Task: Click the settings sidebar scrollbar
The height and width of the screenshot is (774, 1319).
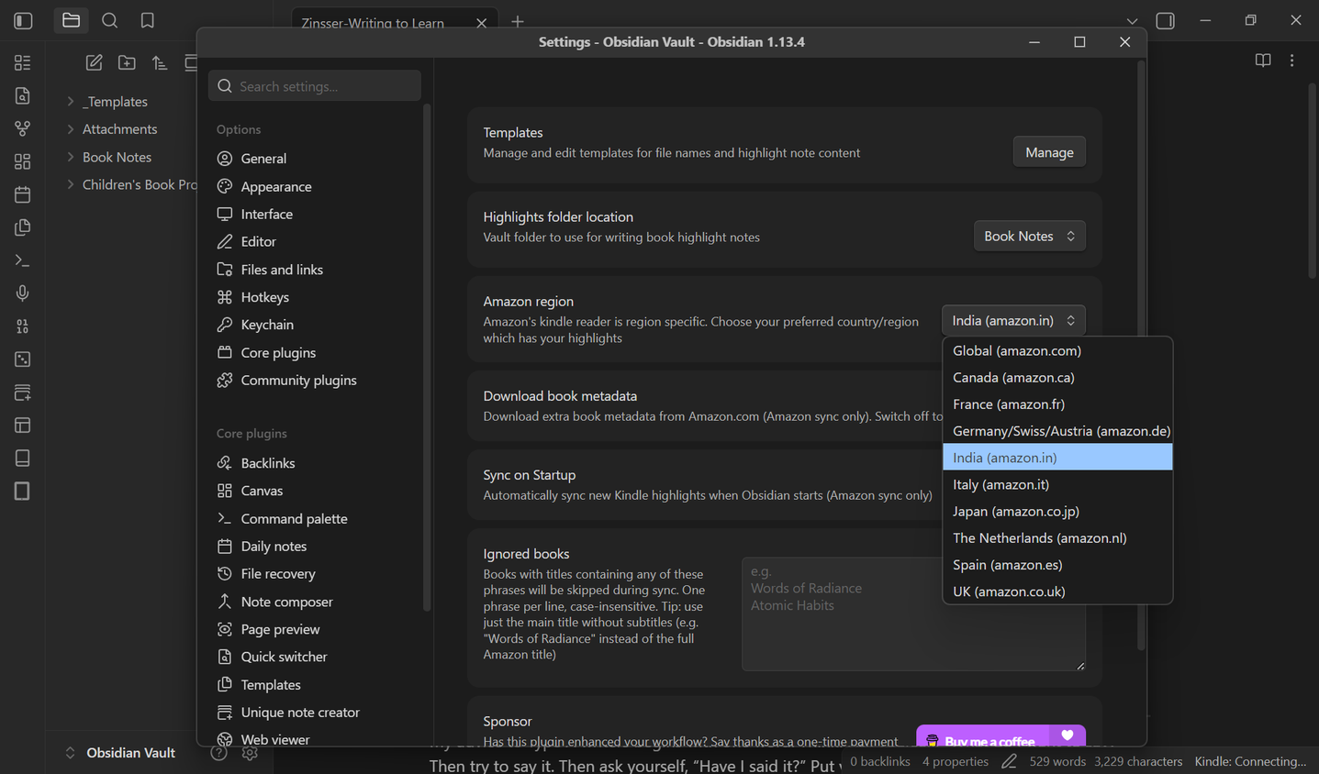Action: point(427,358)
